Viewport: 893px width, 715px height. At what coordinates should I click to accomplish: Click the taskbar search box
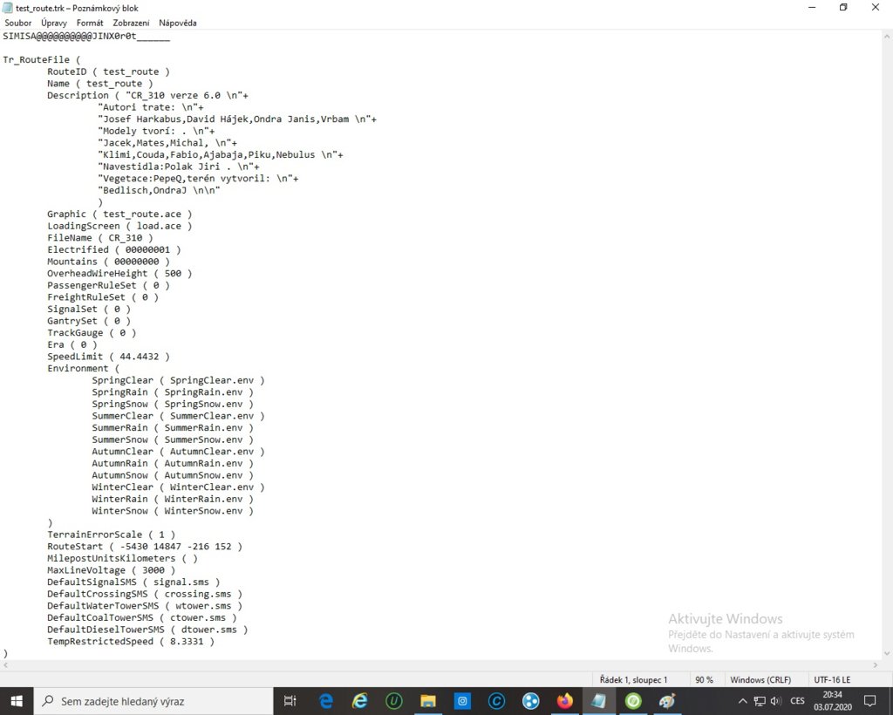point(157,701)
